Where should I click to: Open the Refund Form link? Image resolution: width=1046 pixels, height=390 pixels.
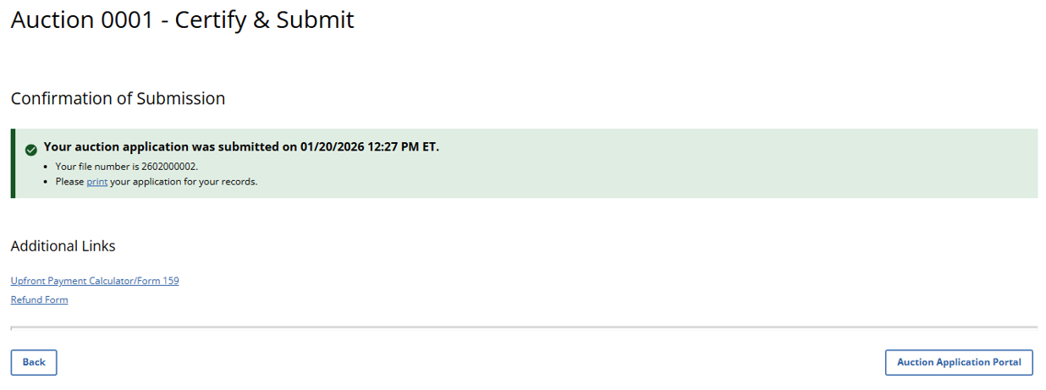pos(39,299)
